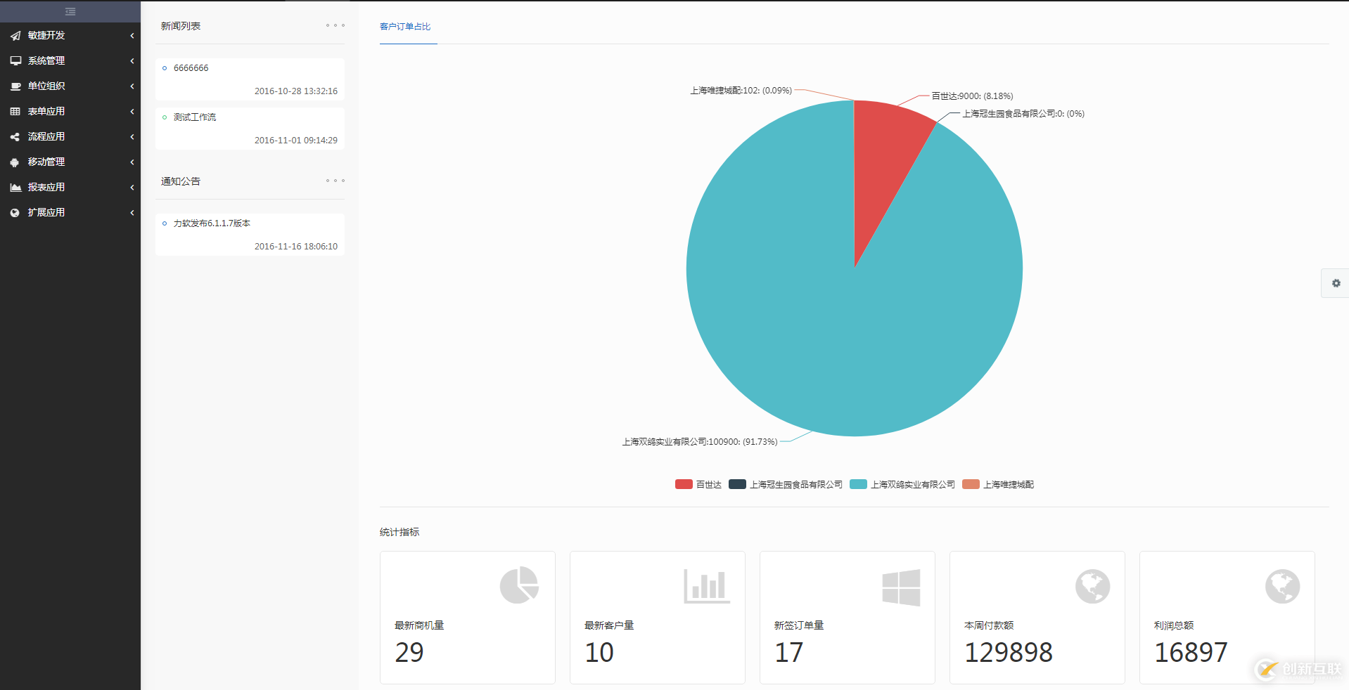Screen dimensions: 1349x690
Task: Open notice 力软发布6.1.1.7版本
Action: point(212,223)
